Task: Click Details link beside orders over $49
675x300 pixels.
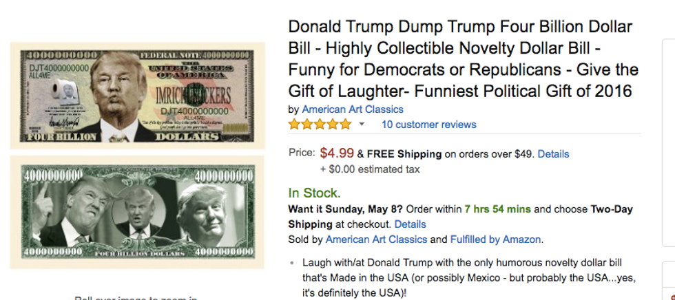Action: coord(553,153)
